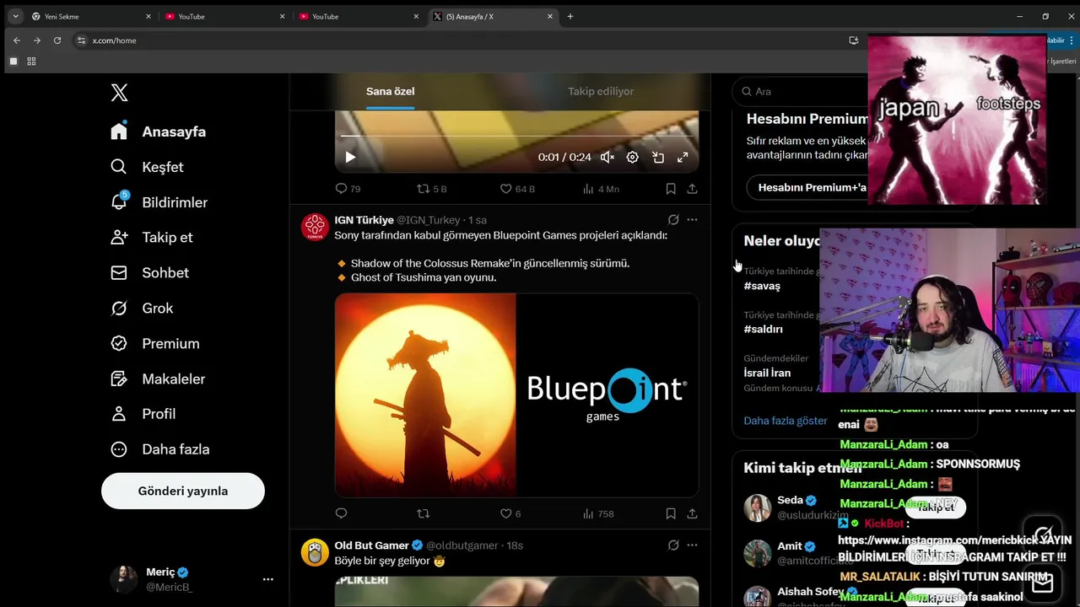Go forward in browser

tap(36, 40)
